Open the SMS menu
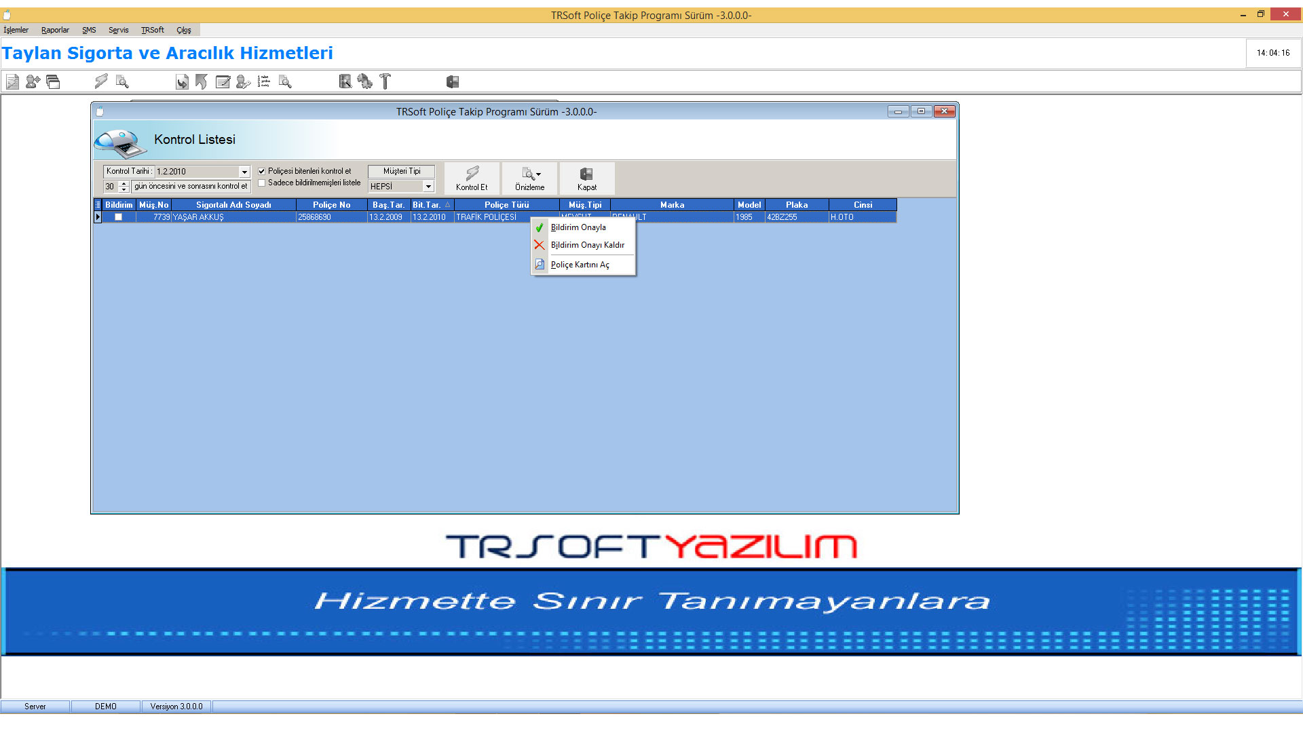Image resolution: width=1303 pixels, height=733 pixels. coord(89,30)
